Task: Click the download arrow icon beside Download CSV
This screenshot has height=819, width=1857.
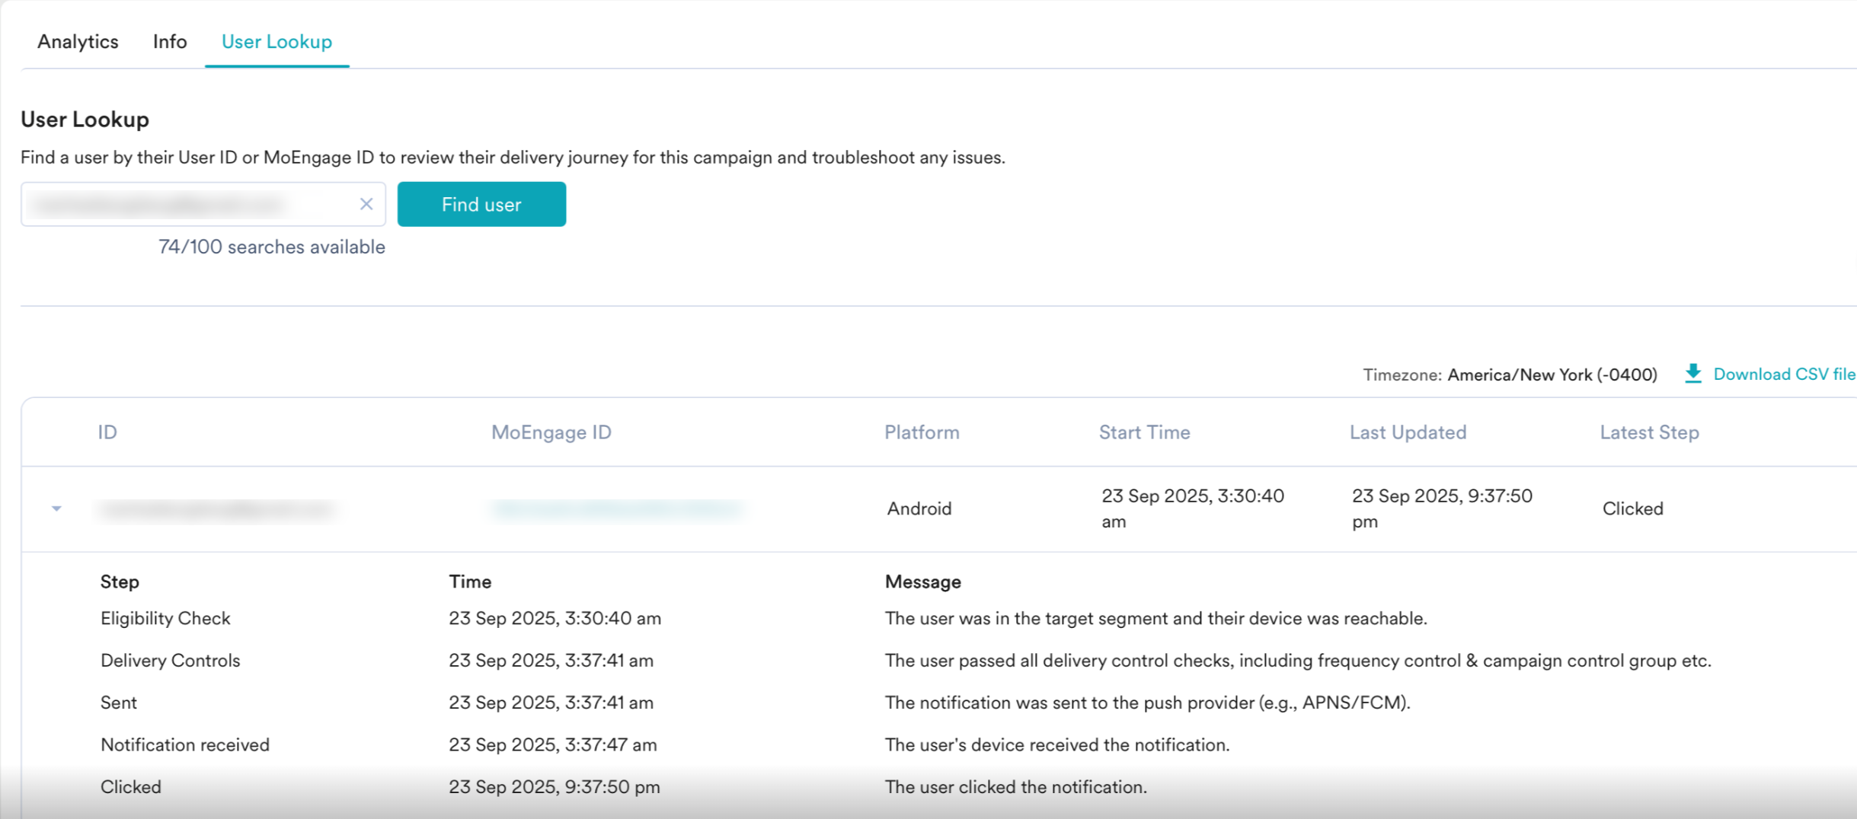Action: point(1692,374)
